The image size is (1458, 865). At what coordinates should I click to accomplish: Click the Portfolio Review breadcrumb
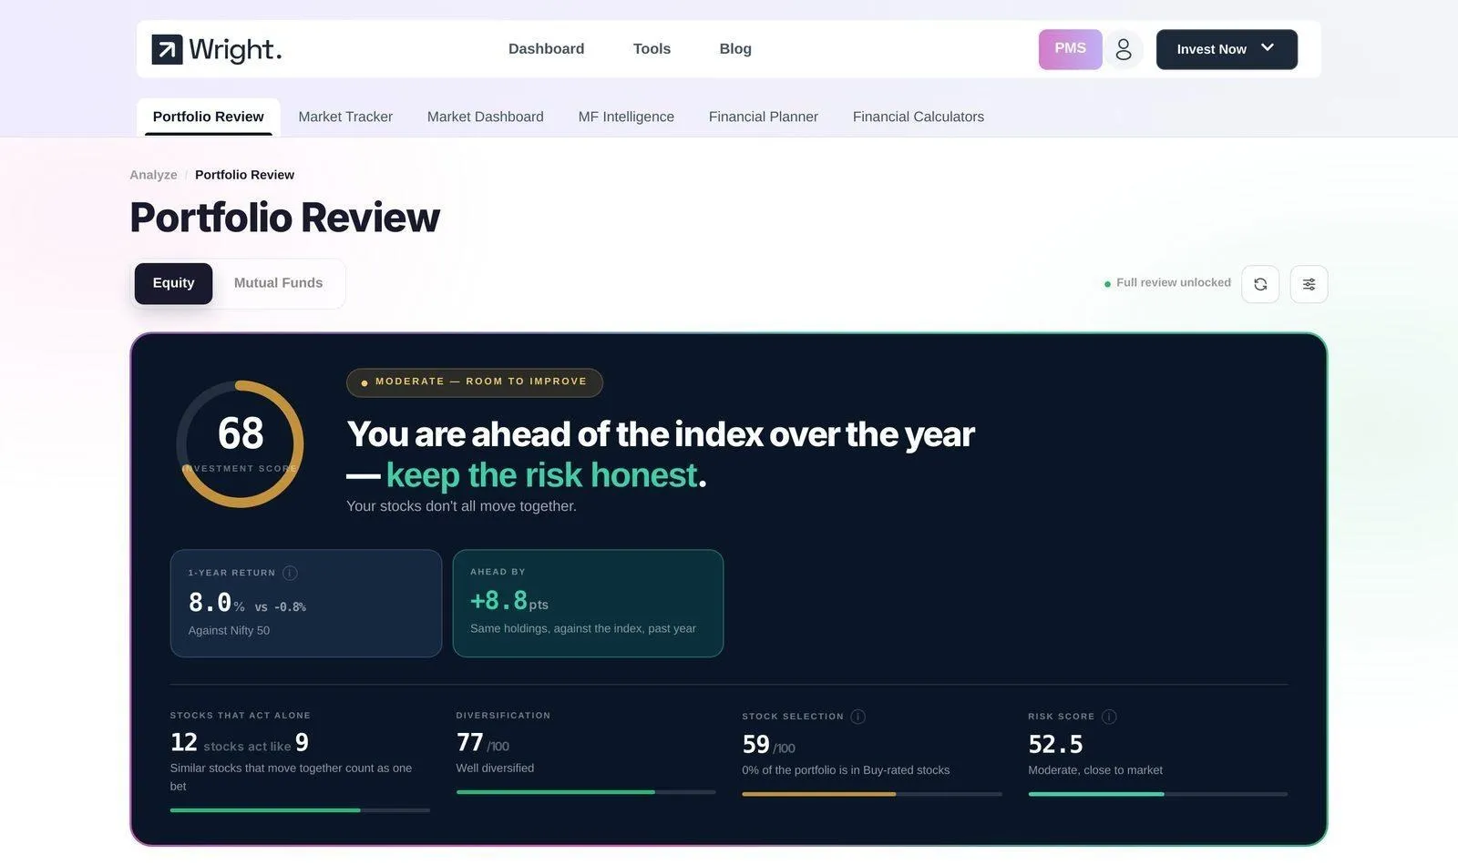point(244,175)
